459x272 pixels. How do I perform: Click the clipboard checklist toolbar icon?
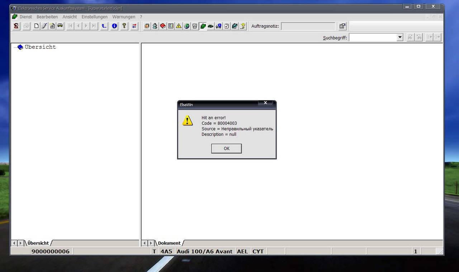pyautogui.click(x=227, y=26)
